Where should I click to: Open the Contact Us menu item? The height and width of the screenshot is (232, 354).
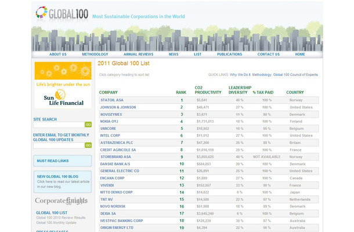coord(269,55)
